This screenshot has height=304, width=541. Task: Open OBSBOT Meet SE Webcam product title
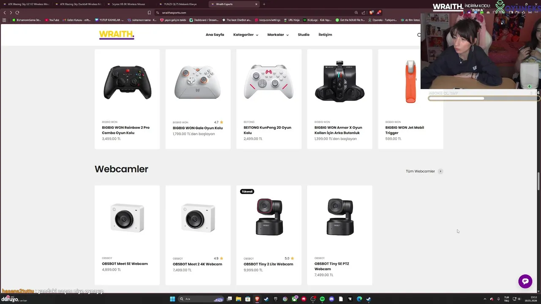coord(125,264)
